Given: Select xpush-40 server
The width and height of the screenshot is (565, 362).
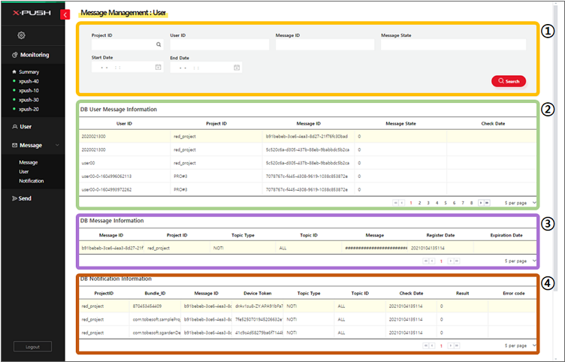Looking at the screenshot, I should [x=29, y=81].
